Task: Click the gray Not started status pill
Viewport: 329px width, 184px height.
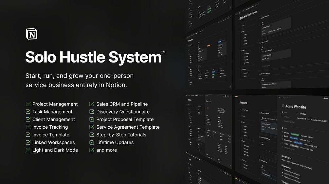Action: click(294, 145)
